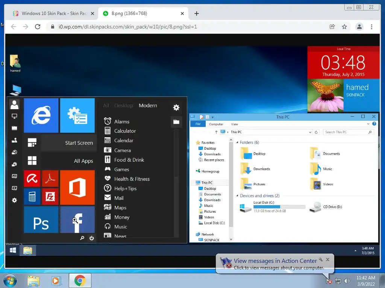
Task: Select the All tab in Start menu
Action: 106,105
